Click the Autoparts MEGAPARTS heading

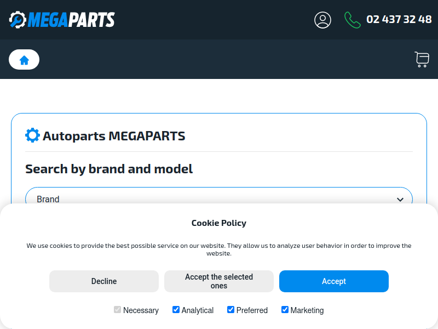point(114,136)
